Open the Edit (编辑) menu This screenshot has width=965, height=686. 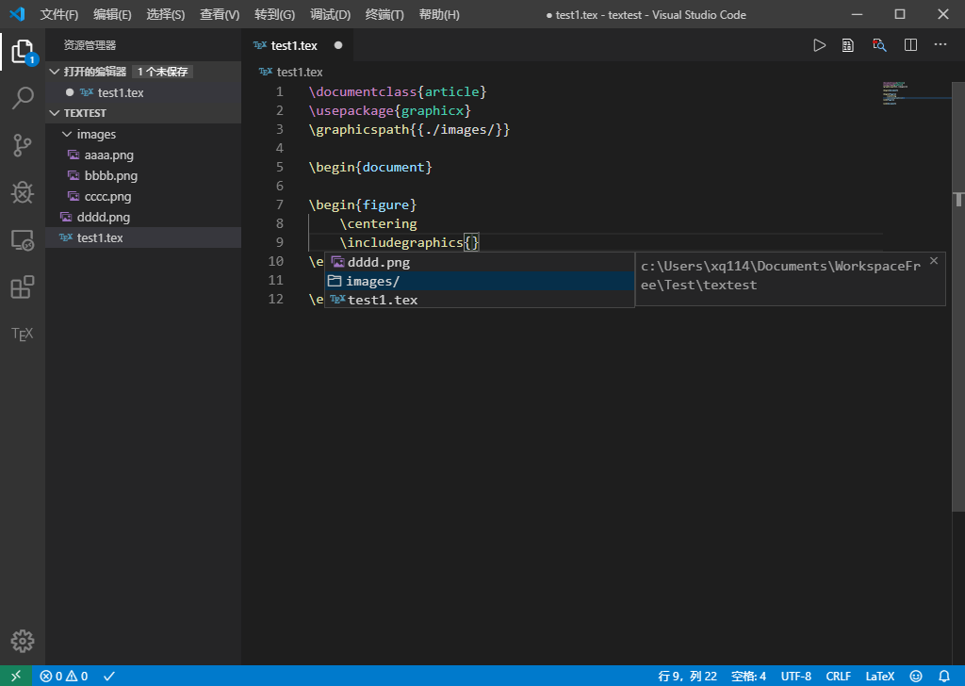113,15
